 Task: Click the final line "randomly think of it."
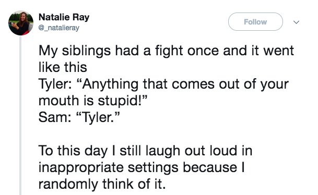tap(102, 184)
